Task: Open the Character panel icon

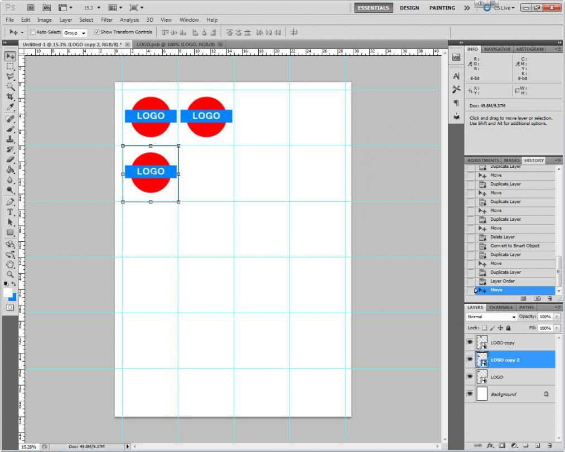Action: pyautogui.click(x=456, y=76)
